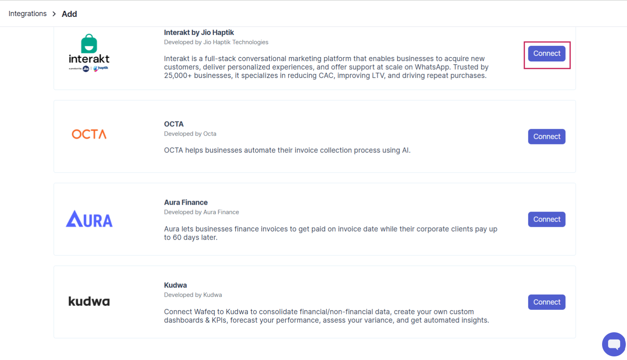Click the orange OCTA logo

click(x=89, y=134)
